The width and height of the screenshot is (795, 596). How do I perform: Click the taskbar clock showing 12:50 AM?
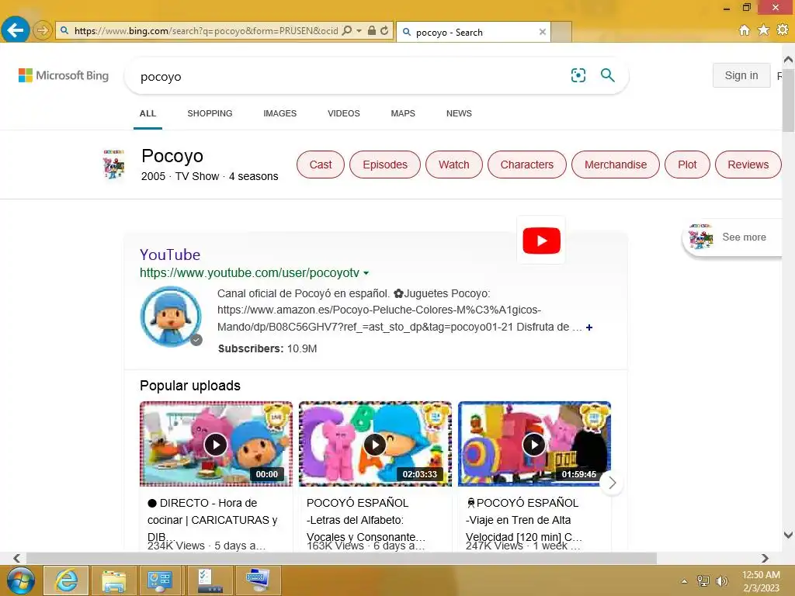tap(761, 581)
